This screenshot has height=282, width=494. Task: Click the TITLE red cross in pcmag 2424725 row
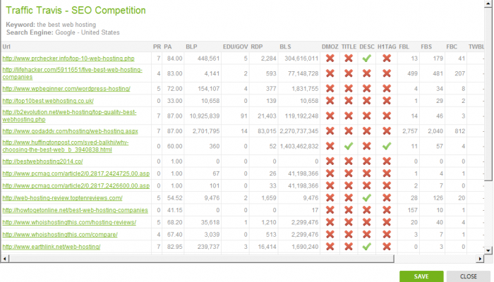(x=349, y=173)
